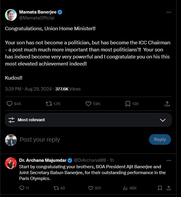The width and height of the screenshot is (181, 197).
Task: Open the @MamataOfficial handle link
Action: point(37,18)
